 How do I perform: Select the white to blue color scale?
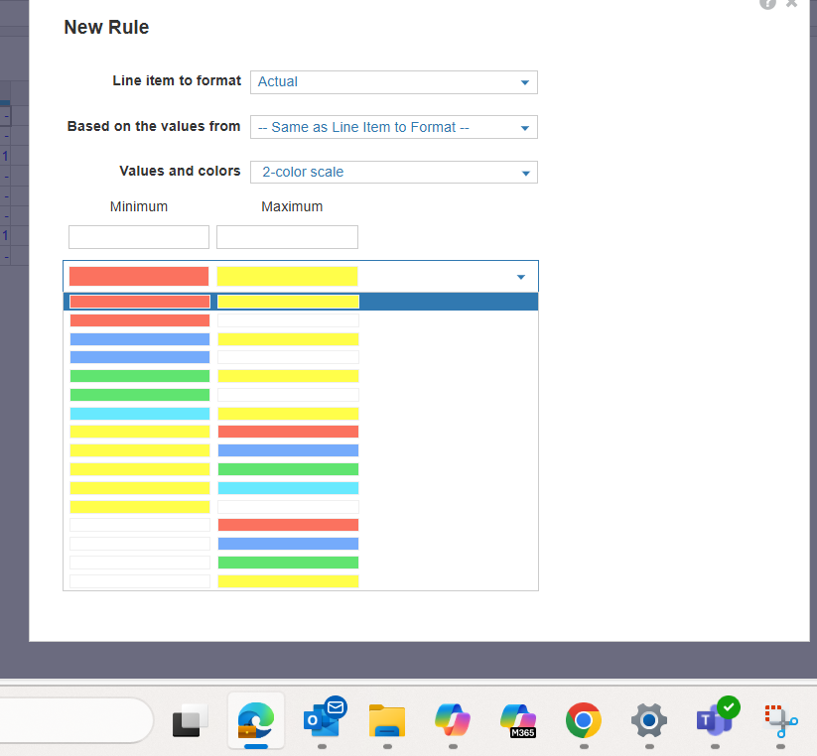click(x=301, y=544)
